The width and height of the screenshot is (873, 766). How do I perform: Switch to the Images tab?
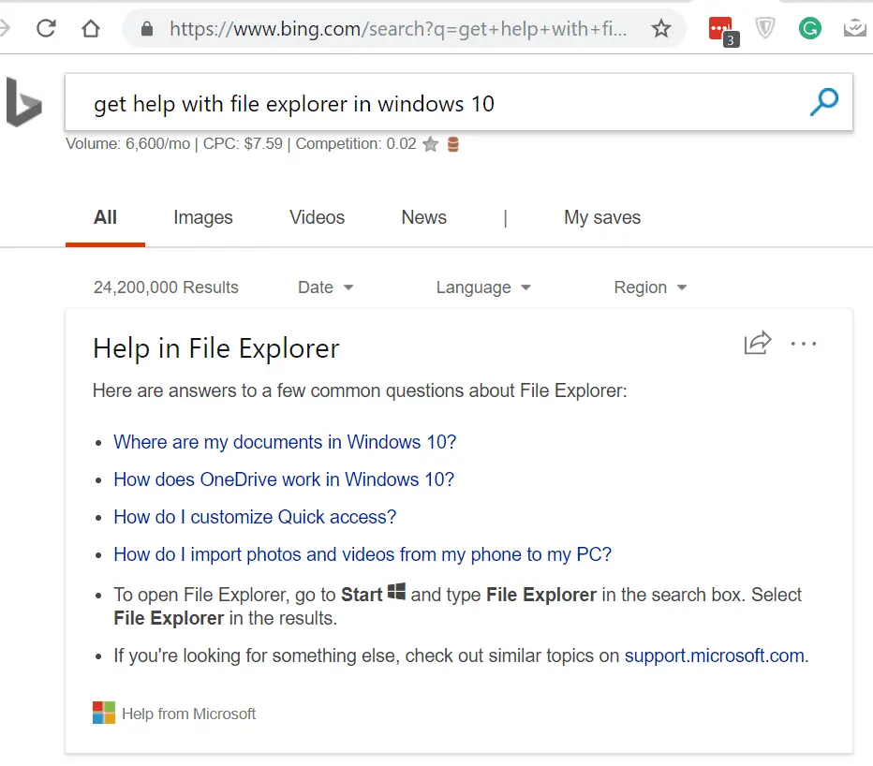[203, 217]
